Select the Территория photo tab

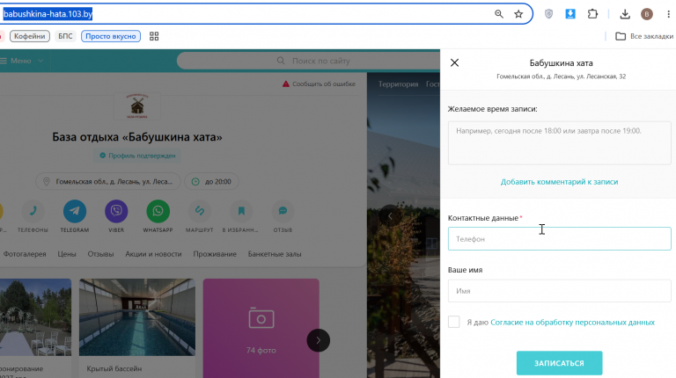(x=399, y=84)
